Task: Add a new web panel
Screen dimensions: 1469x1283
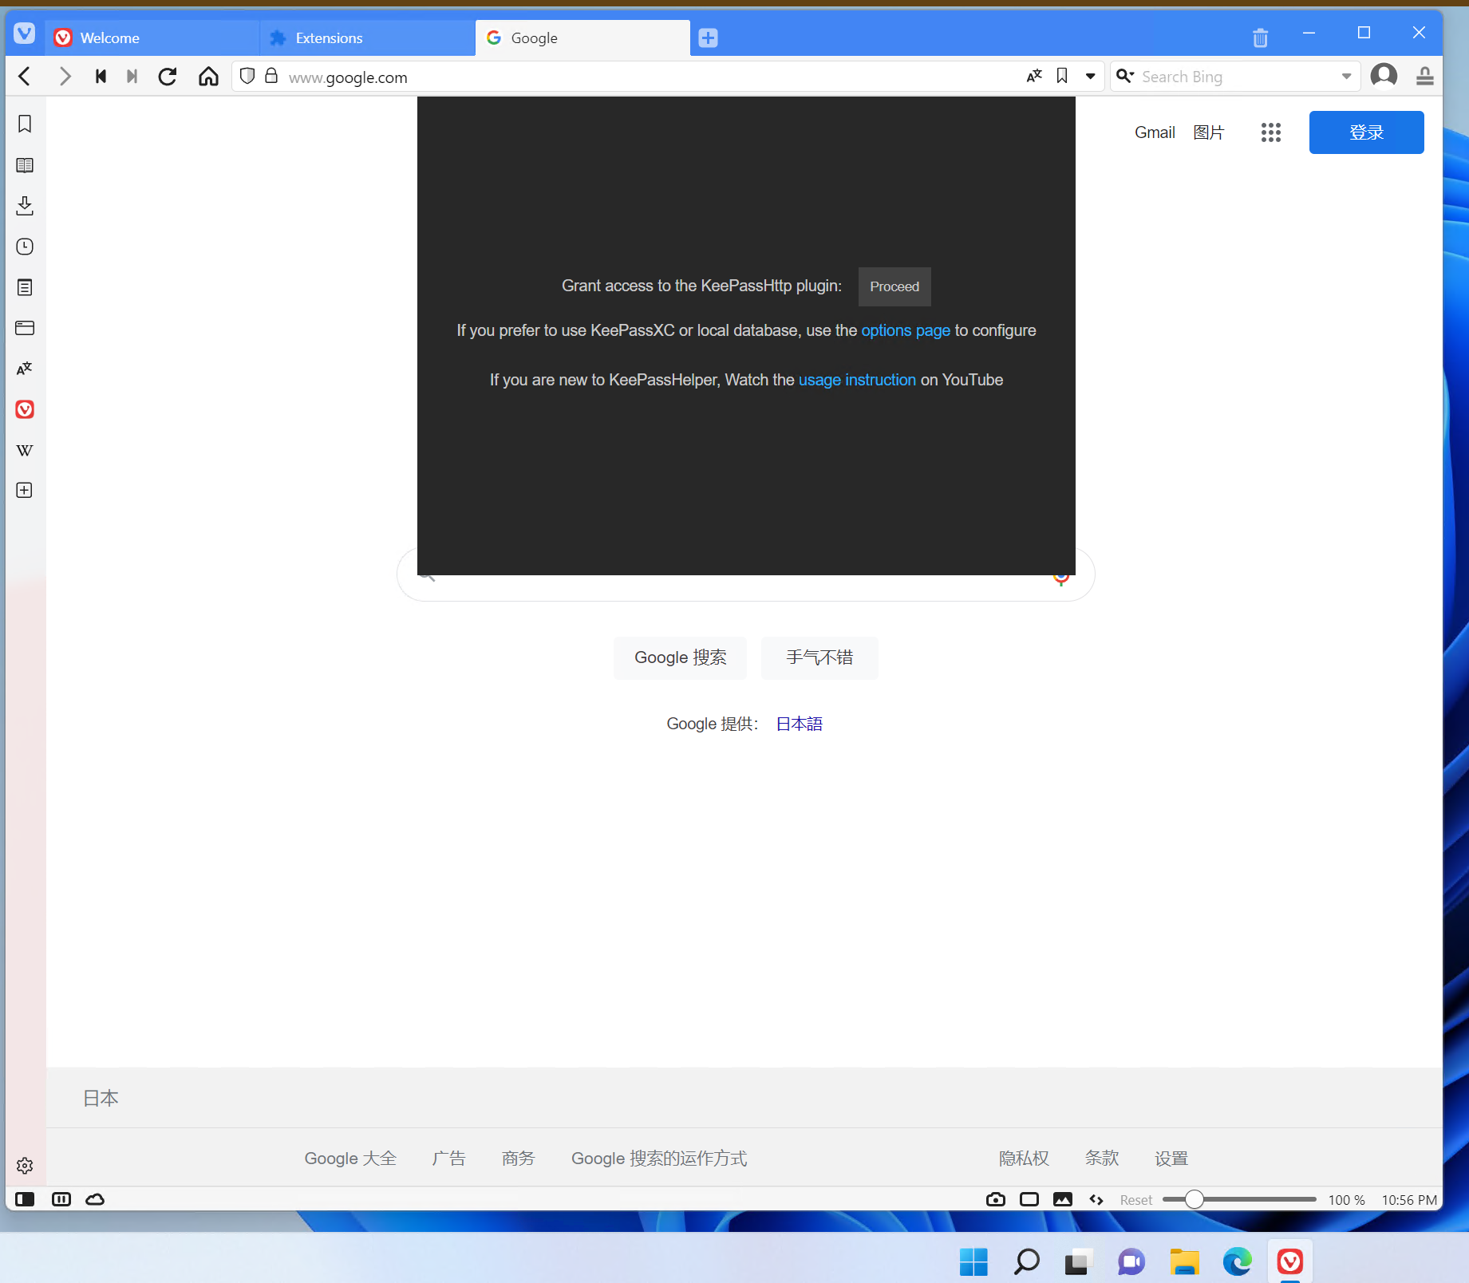Action: point(25,490)
